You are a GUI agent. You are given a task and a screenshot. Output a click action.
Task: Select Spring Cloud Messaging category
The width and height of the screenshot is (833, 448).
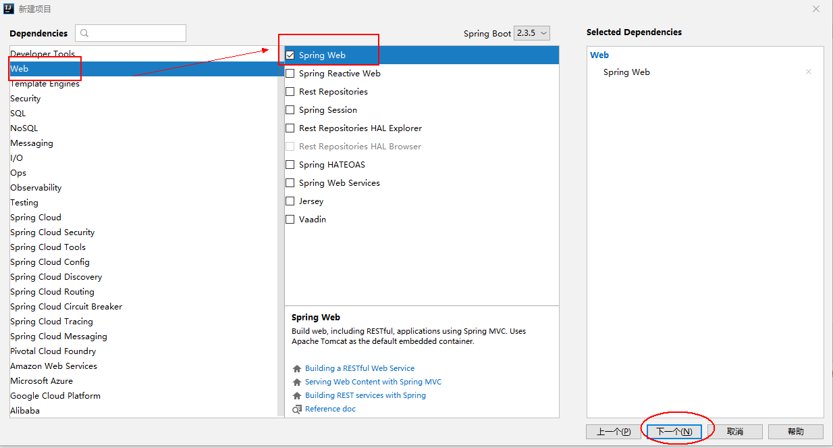click(x=143, y=337)
